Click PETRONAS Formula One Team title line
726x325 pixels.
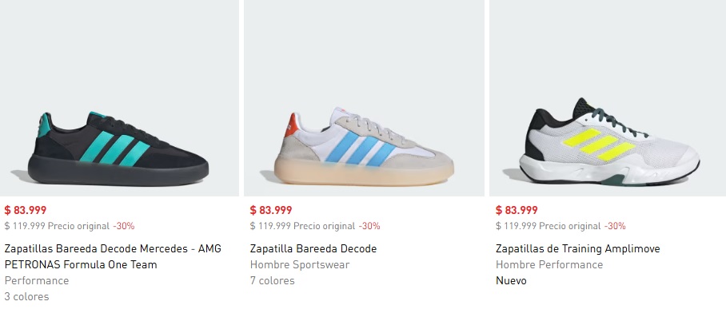coord(81,265)
